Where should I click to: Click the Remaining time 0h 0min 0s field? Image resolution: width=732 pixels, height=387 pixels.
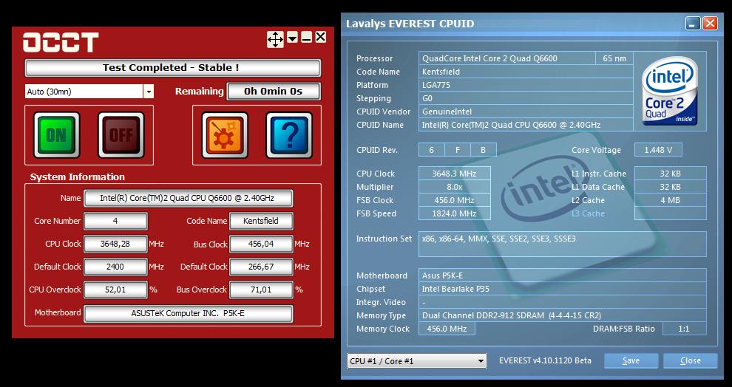(274, 92)
